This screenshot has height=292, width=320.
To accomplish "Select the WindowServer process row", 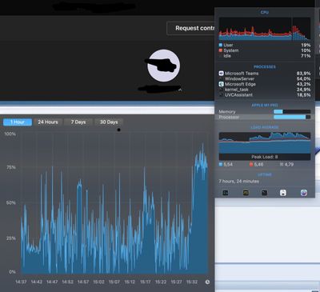I will click(265, 78).
